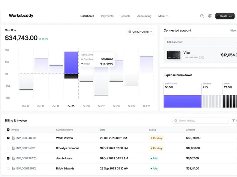Open the Oct 12 - Oct 18 date range dropdown

pos(140,32)
